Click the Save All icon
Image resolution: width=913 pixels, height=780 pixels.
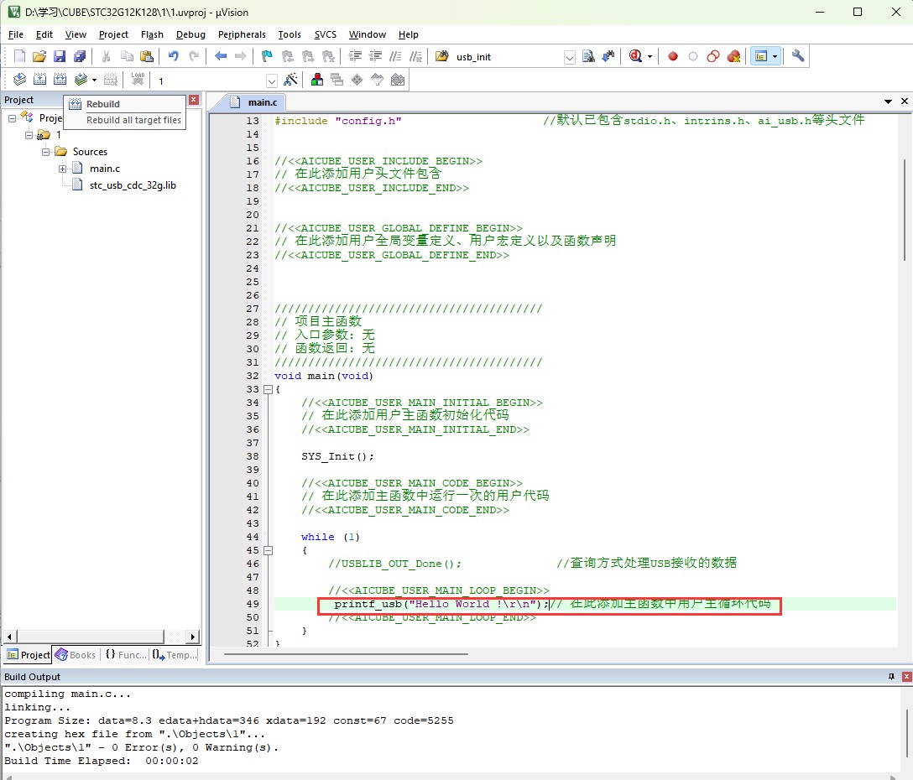coord(79,56)
